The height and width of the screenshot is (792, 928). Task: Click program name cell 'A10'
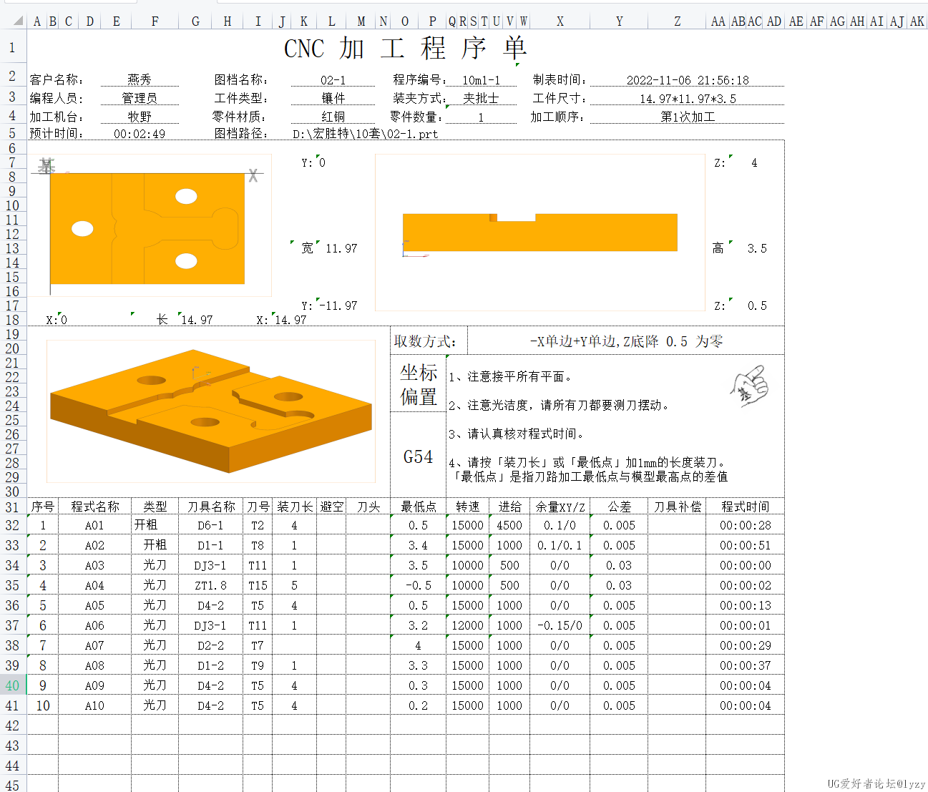[x=94, y=705]
